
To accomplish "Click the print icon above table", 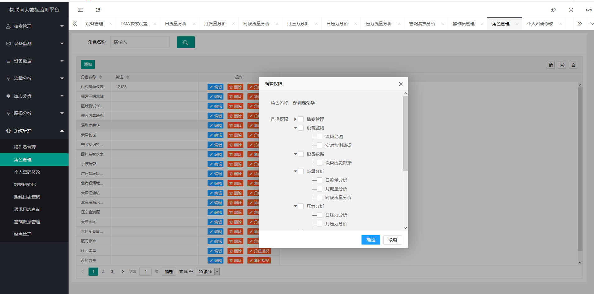I will click(562, 65).
